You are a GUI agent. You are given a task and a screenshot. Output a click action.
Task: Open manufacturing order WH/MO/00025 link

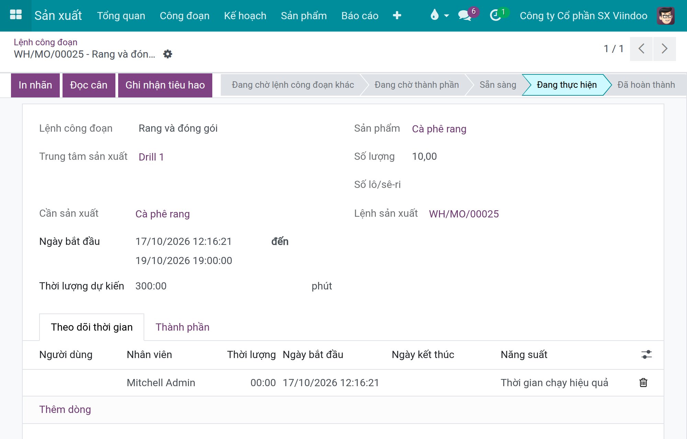pyautogui.click(x=464, y=214)
